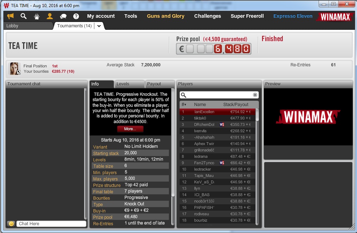Open My account menu

pyautogui.click(x=101, y=16)
